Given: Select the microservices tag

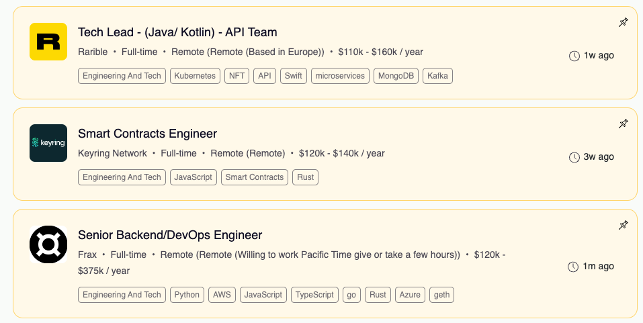Looking at the screenshot, I should pos(340,76).
